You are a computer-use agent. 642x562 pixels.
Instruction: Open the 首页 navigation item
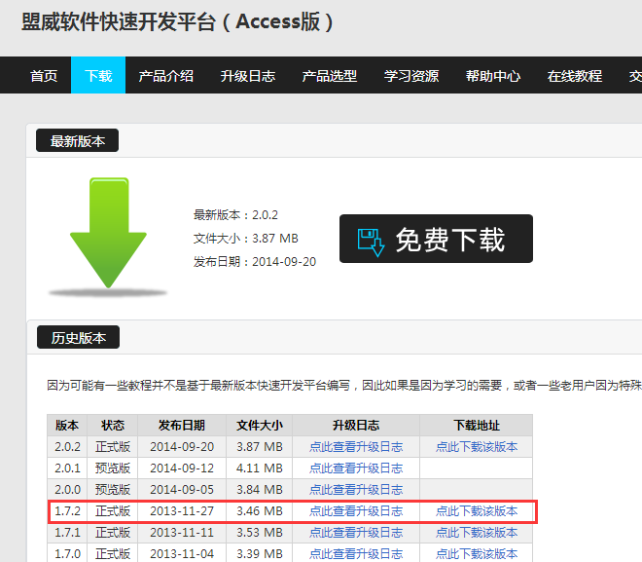click(44, 76)
